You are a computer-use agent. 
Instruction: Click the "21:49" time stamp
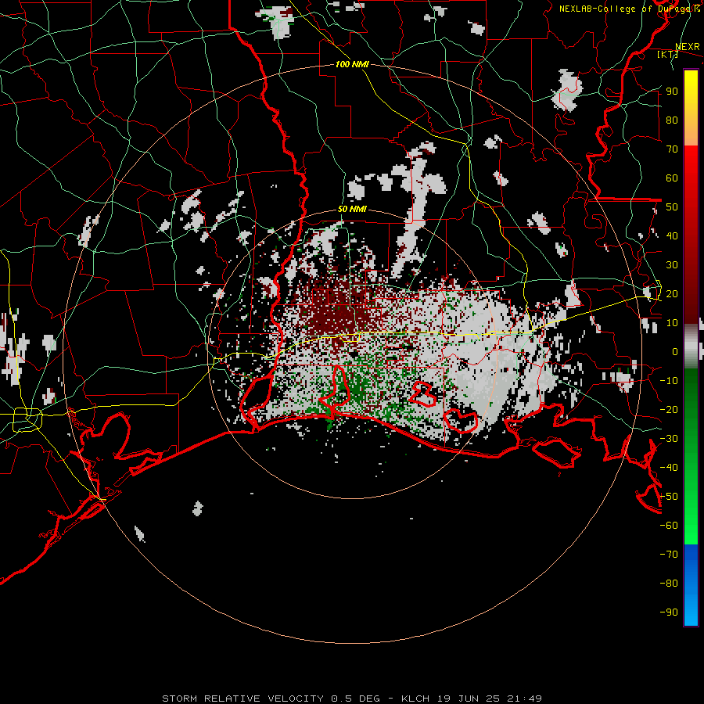pos(525,699)
